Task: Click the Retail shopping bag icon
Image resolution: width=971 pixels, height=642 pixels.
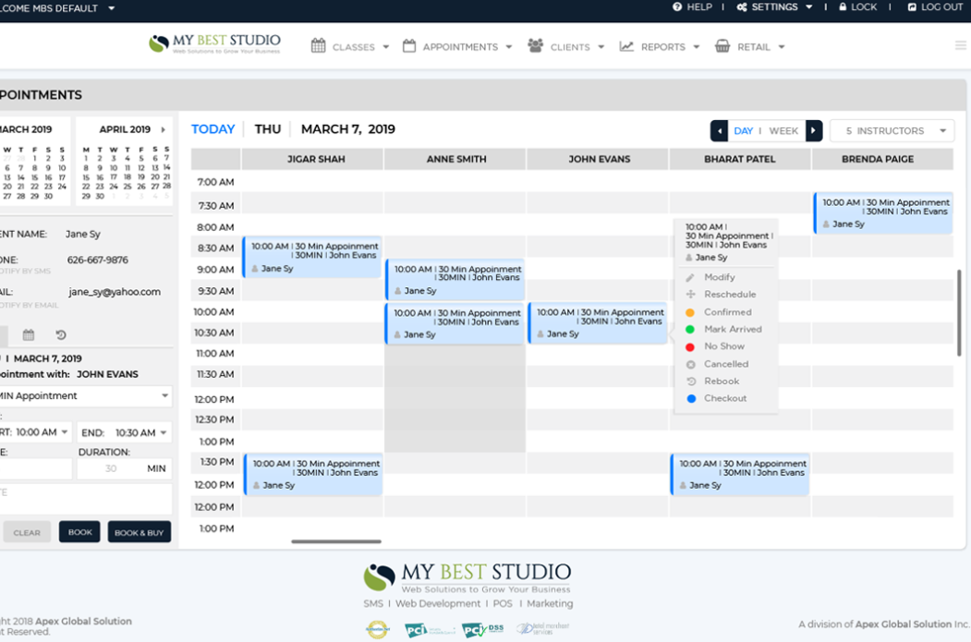Action: pyautogui.click(x=725, y=46)
